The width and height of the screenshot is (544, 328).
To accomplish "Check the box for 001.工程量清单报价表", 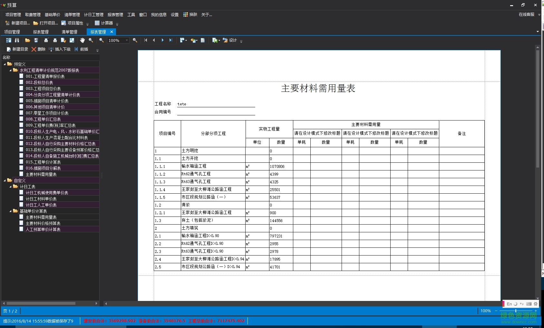I will click(21, 76).
